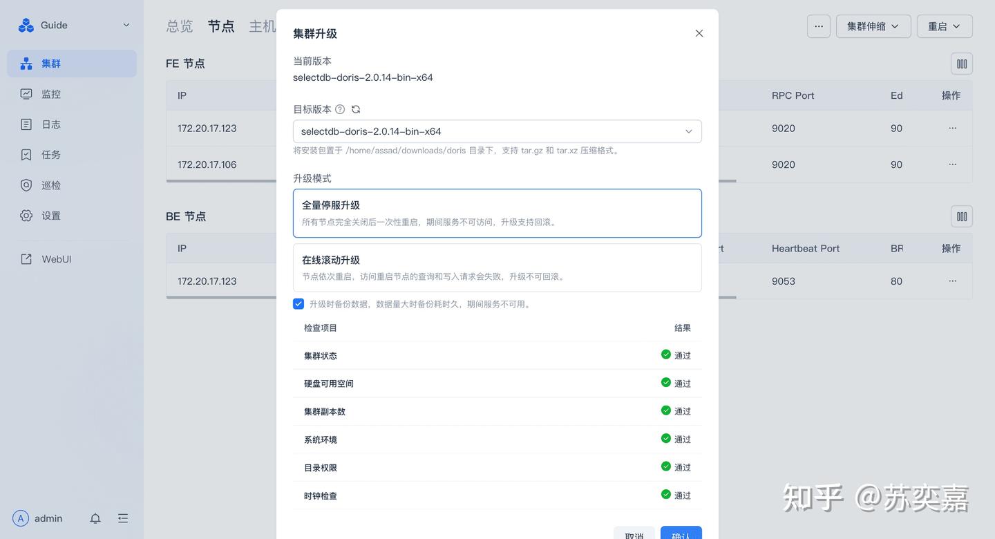
Task: Open the WebUI external link
Action: tap(56, 259)
